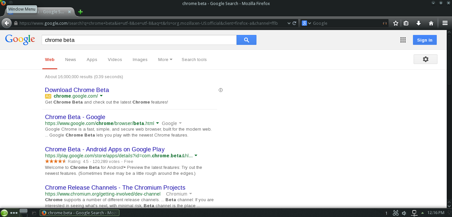Open the search engine selector dropdown
452x217 pixels.
(x=307, y=23)
